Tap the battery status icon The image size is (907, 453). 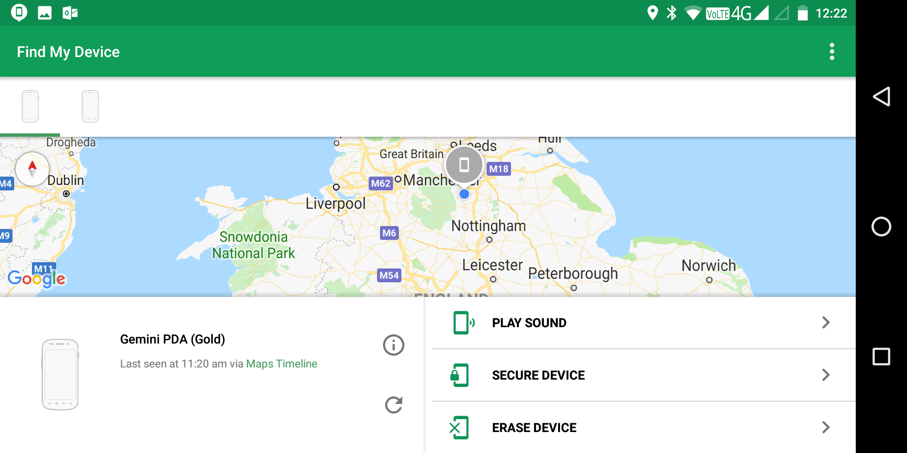(802, 13)
